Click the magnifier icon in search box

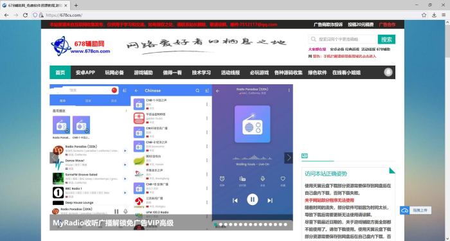coord(314,39)
